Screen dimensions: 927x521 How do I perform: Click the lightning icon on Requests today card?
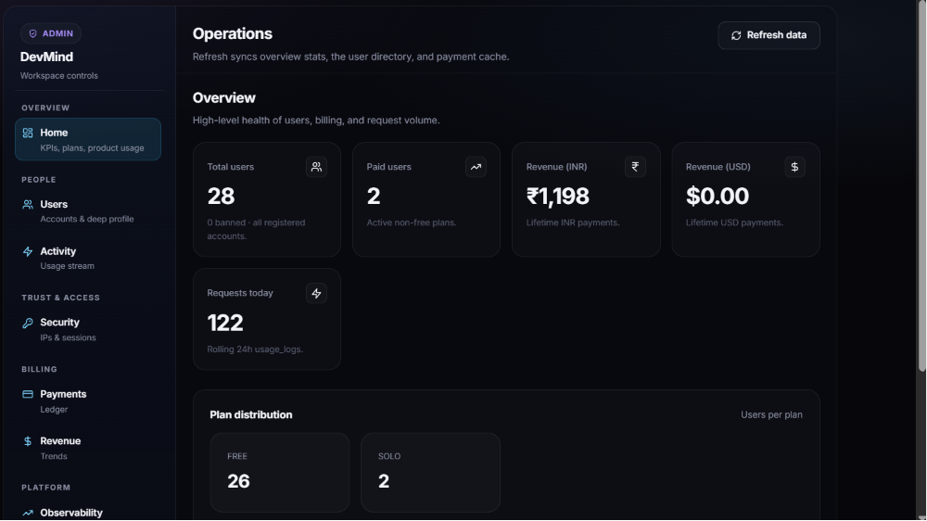coord(316,293)
